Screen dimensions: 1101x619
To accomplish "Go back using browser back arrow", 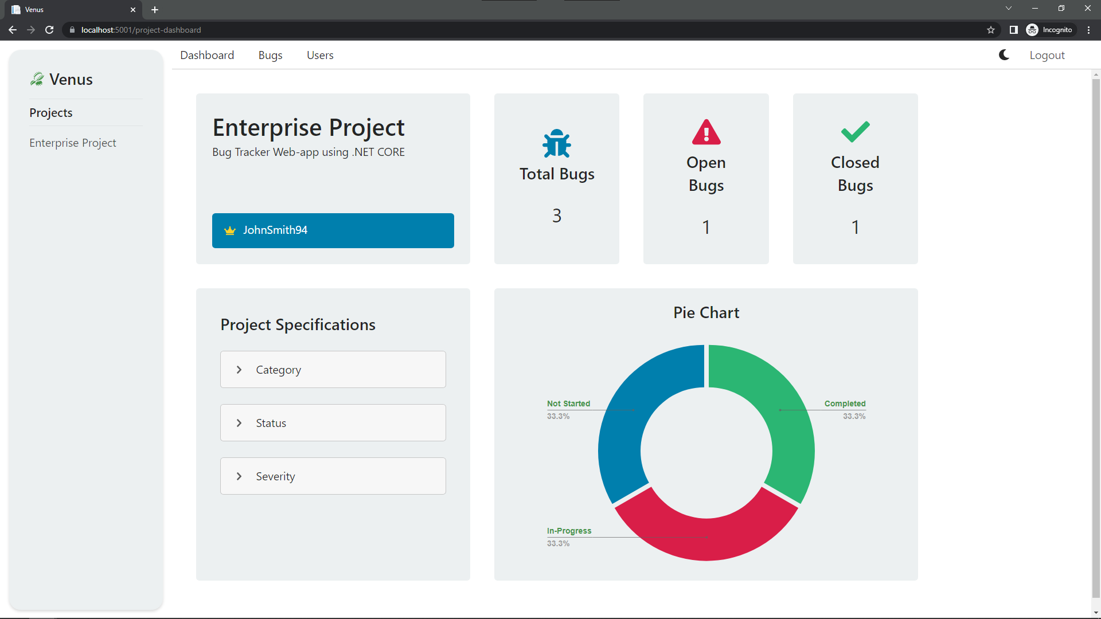I will 13,30.
